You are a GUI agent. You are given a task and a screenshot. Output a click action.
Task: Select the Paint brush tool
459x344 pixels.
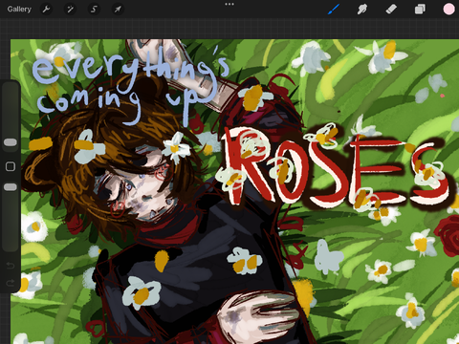coord(334,10)
